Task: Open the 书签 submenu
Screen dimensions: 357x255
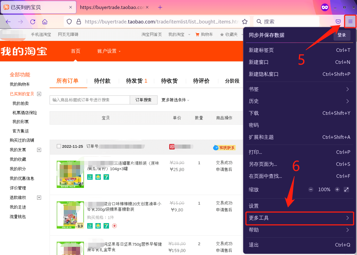Action: [x=299, y=89]
